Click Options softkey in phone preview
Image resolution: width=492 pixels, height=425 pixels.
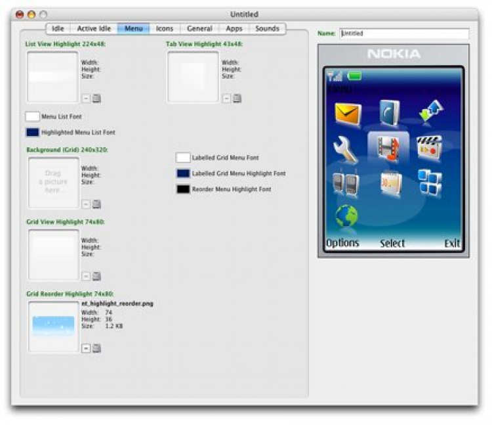pyautogui.click(x=342, y=243)
